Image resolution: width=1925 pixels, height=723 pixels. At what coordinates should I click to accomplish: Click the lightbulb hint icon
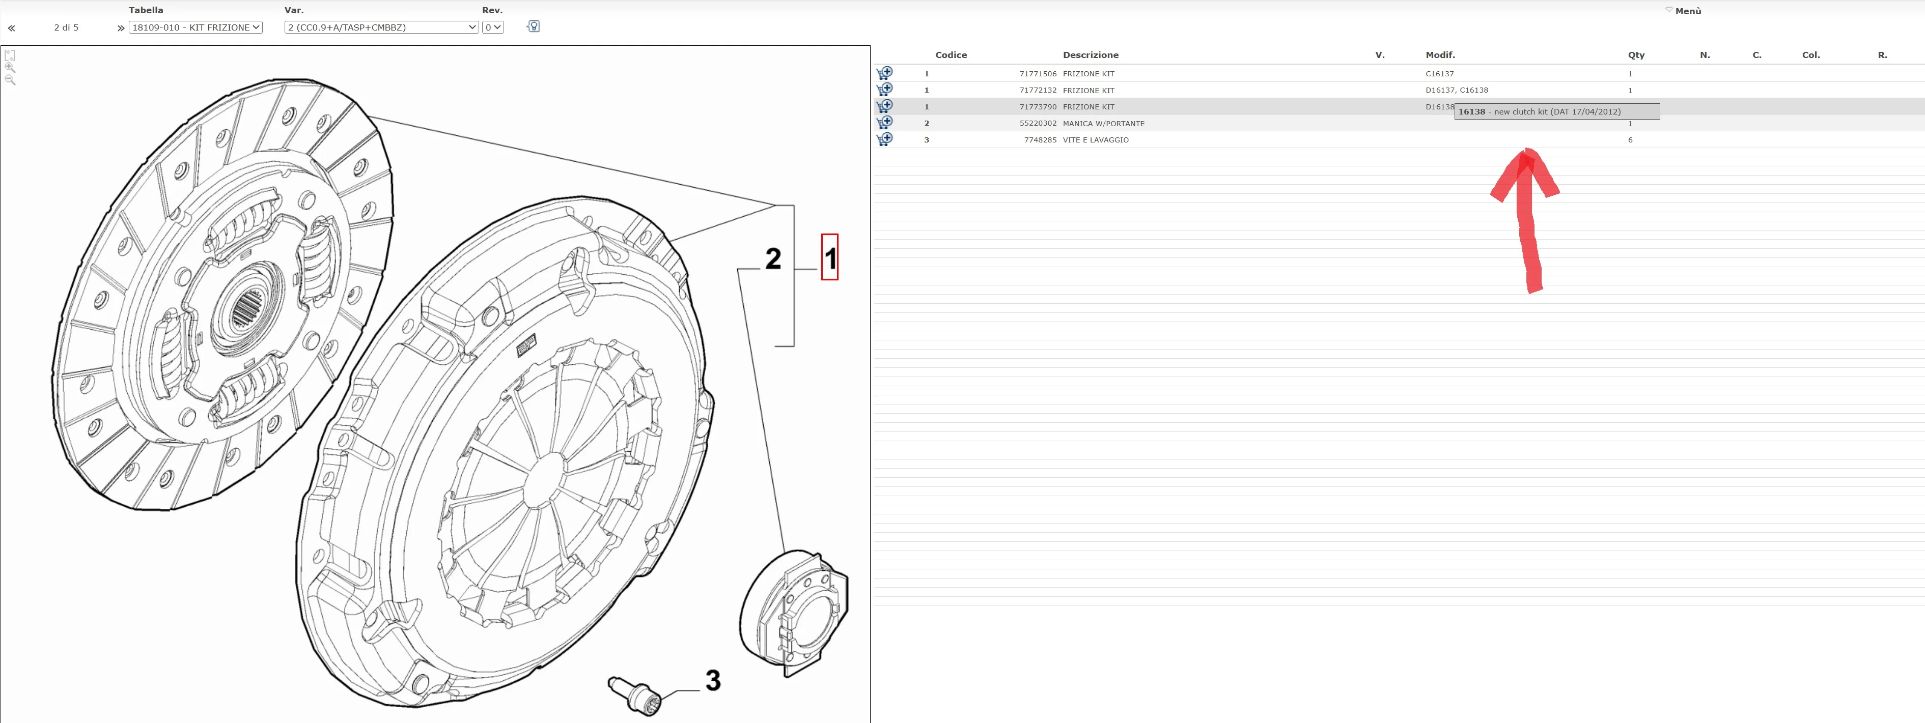533,26
